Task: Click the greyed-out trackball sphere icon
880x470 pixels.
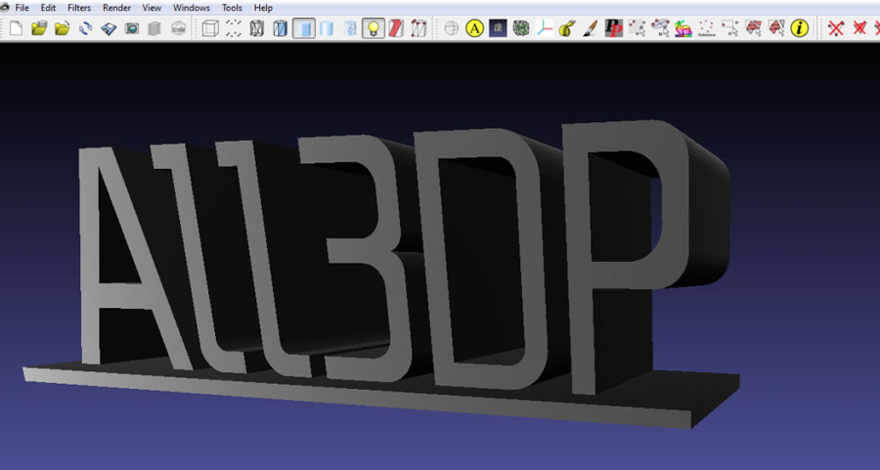Action: 451,28
